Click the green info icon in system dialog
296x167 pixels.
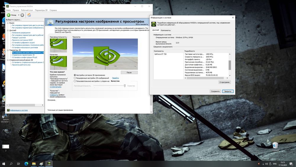point(154,24)
